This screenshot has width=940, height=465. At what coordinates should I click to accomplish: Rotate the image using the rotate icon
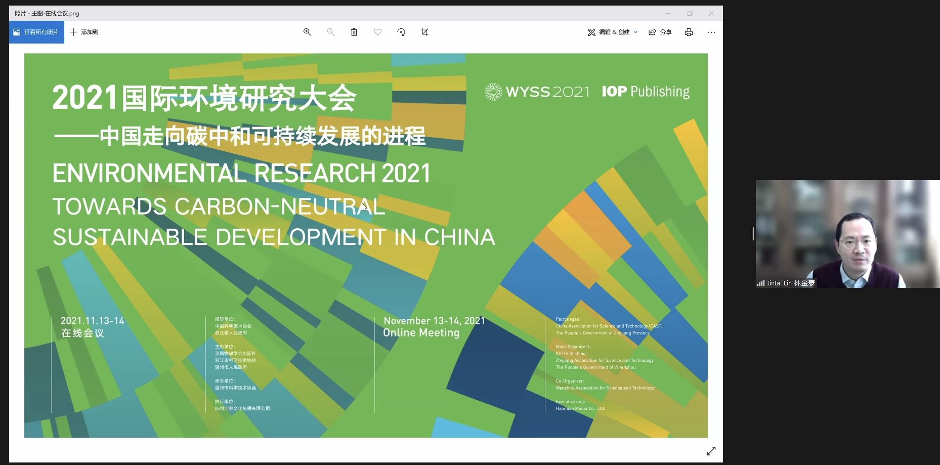[x=401, y=32]
